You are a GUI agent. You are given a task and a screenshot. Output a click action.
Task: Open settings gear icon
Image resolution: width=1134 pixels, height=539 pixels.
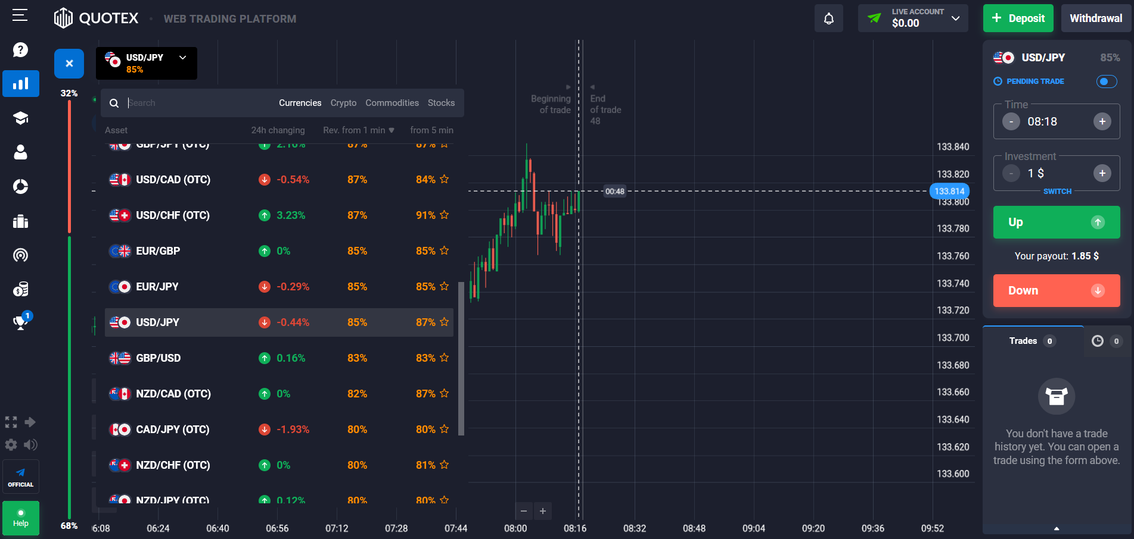pyautogui.click(x=11, y=444)
